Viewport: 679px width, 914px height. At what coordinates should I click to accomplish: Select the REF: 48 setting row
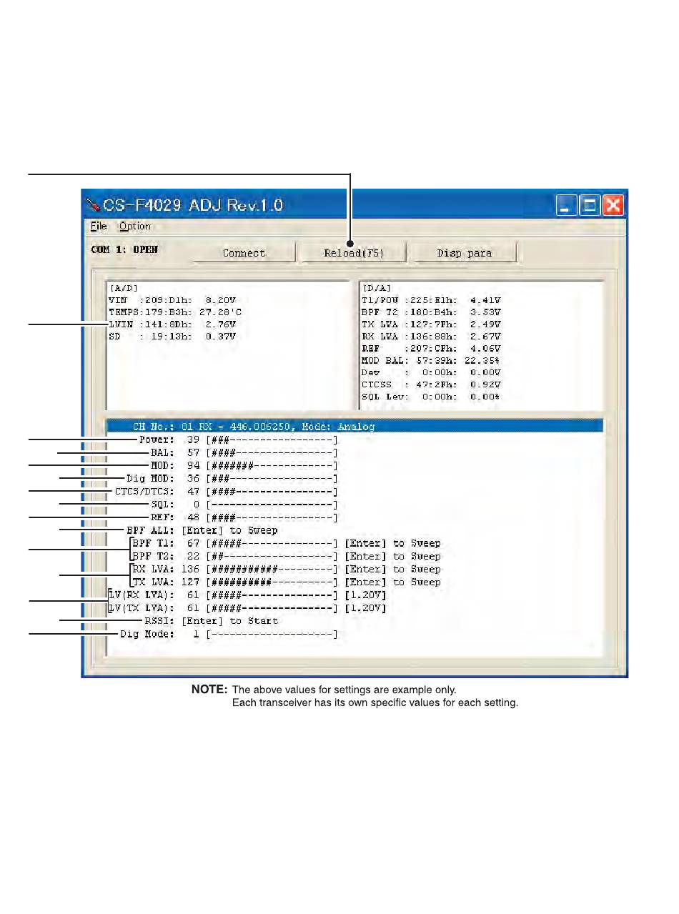coord(243,517)
